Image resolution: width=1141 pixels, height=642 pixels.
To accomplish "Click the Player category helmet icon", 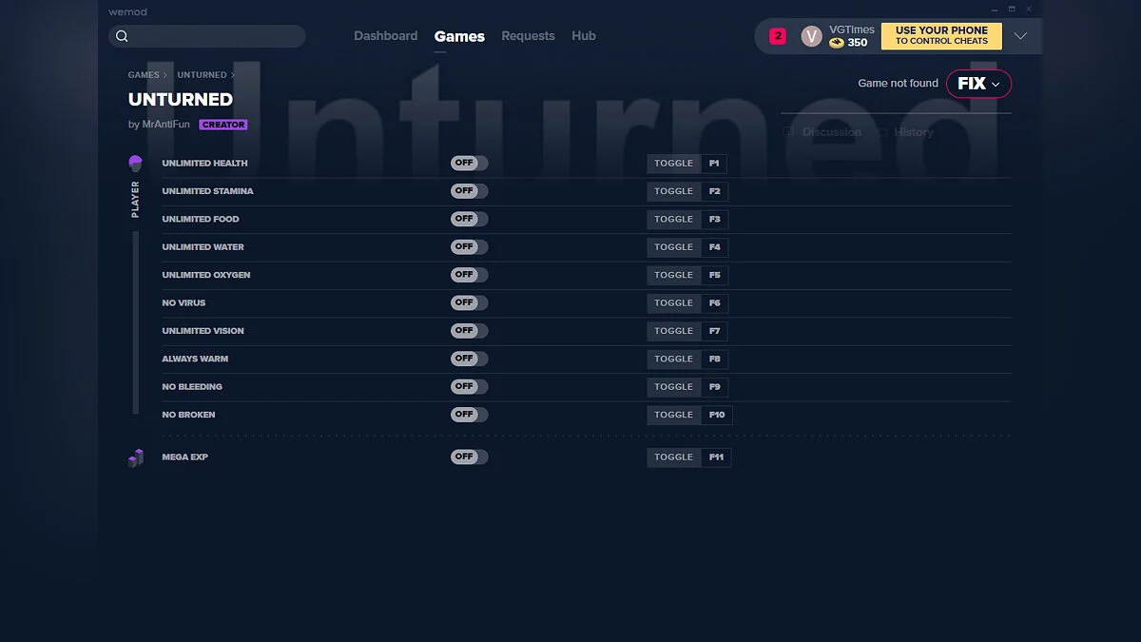I will (x=135, y=164).
